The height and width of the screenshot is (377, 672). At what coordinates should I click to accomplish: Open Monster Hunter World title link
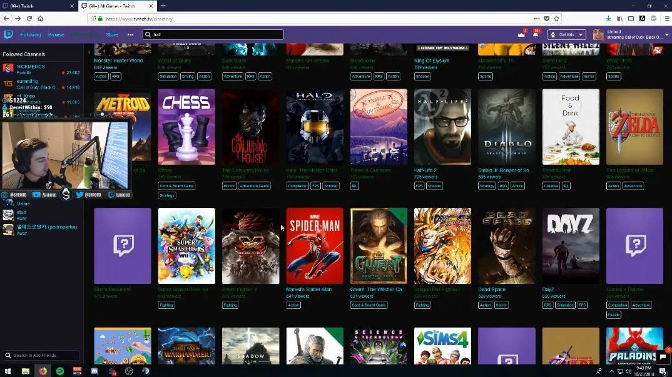tap(118, 61)
